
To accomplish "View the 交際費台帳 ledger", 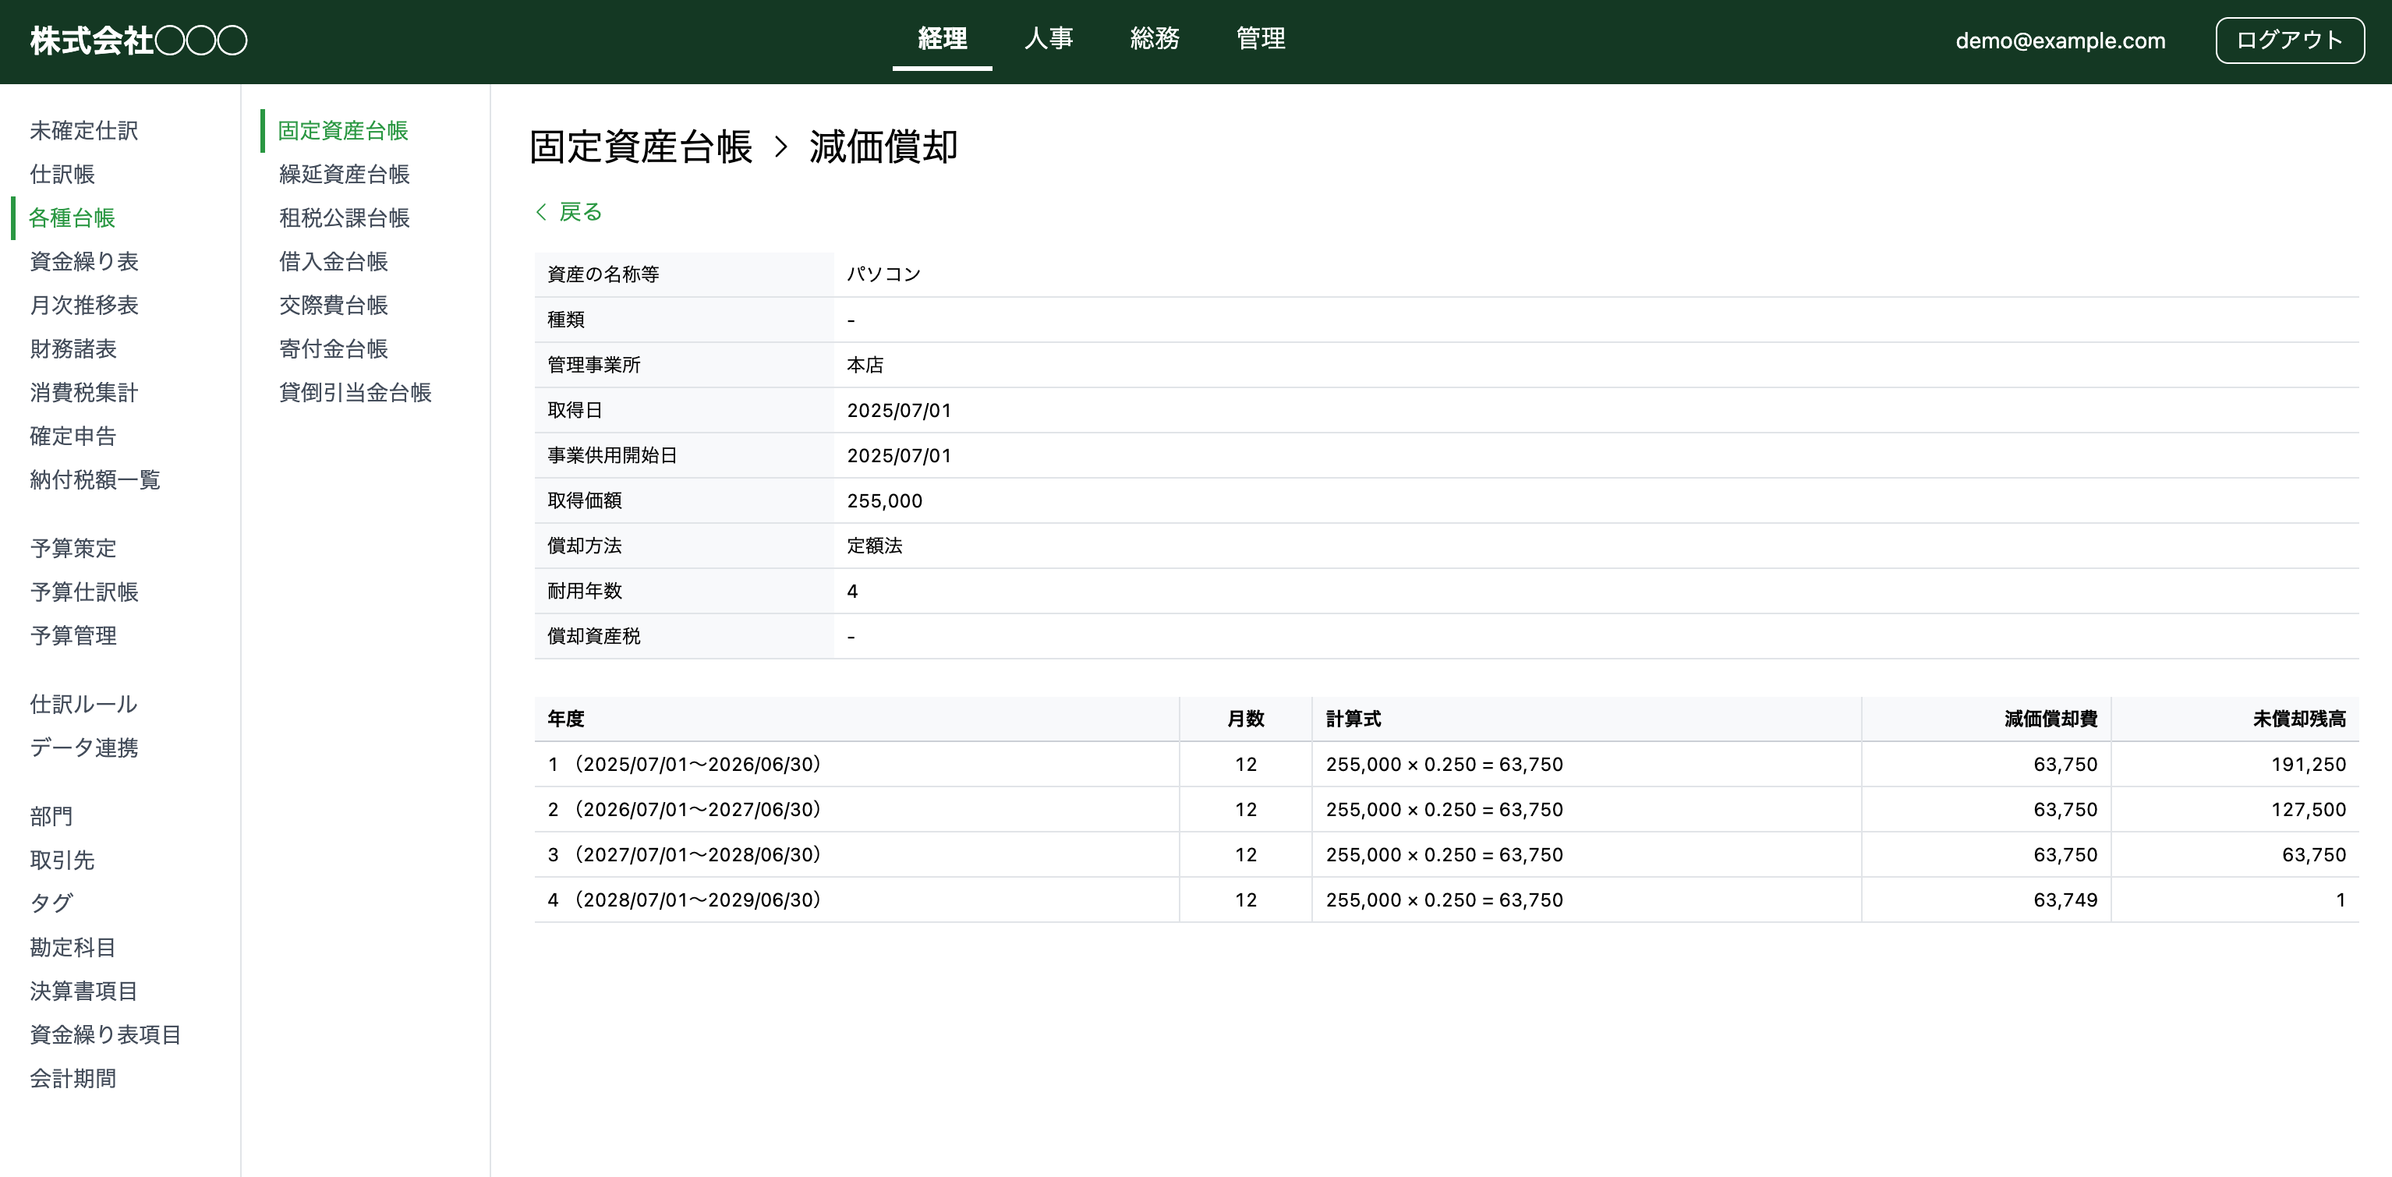I will coord(331,306).
